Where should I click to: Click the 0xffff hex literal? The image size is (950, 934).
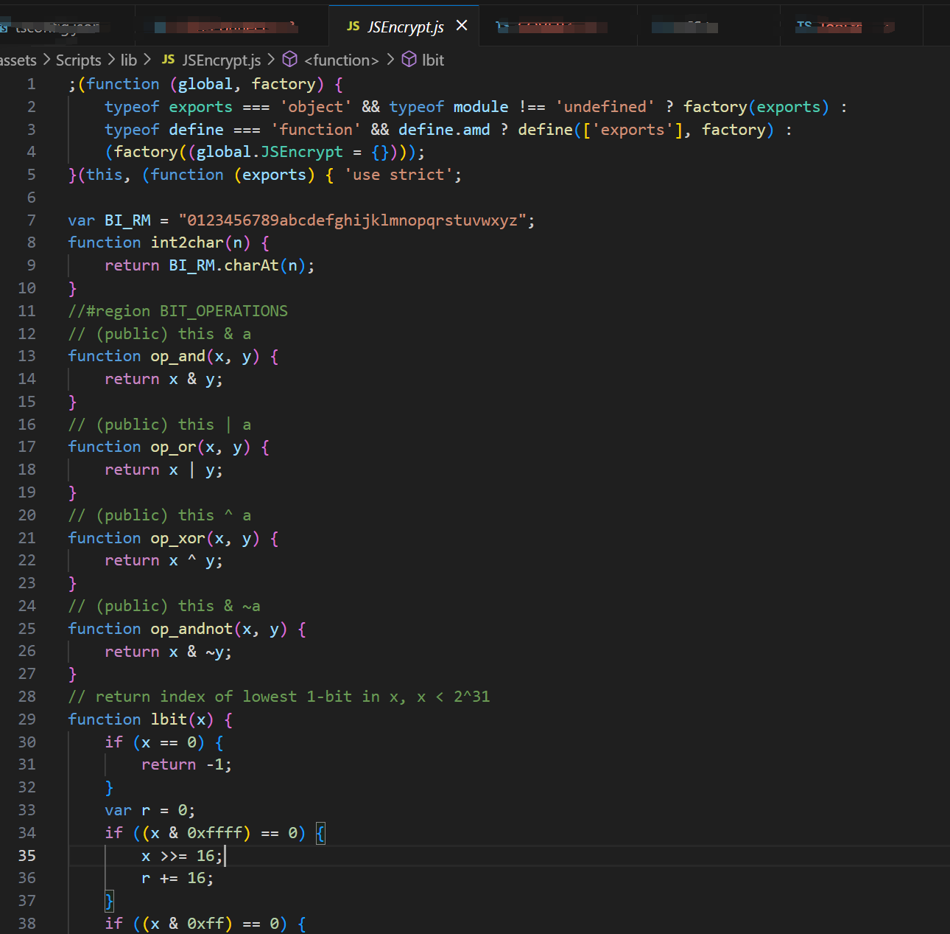click(x=214, y=833)
